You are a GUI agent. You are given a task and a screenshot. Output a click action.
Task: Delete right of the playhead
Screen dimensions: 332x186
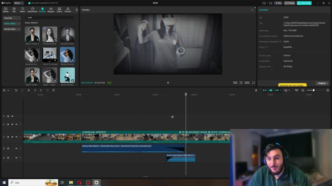[41, 90]
